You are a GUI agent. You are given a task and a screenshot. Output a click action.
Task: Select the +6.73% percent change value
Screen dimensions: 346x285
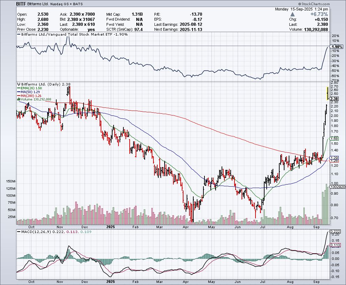(x=319, y=14)
